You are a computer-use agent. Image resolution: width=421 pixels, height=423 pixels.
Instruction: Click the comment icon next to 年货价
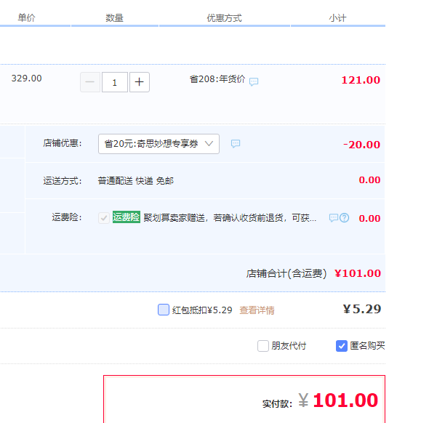254,81
